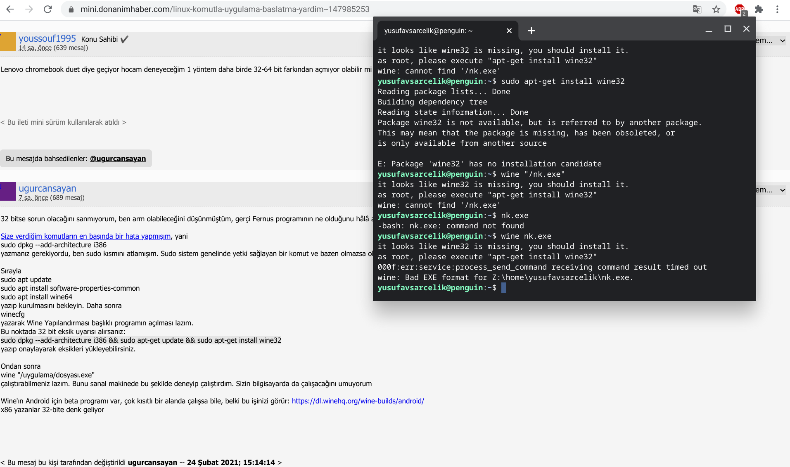Click the 'sudo apt install wine64' line

click(36, 297)
